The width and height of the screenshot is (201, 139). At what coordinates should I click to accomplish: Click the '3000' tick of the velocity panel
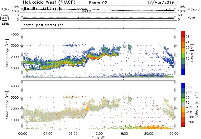tap(15, 97)
